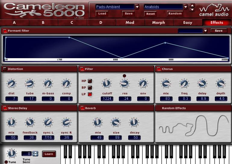Click the filter env knob
Screen dimensions: 232x164
point(143,84)
